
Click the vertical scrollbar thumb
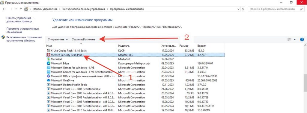[x=305, y=83]
